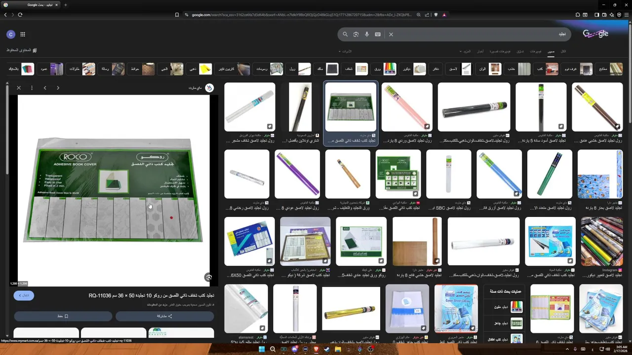This screenshot has height=355, width=632.
Task: Expand the الأدوات tools dropdown
Action: coord(345,51)
